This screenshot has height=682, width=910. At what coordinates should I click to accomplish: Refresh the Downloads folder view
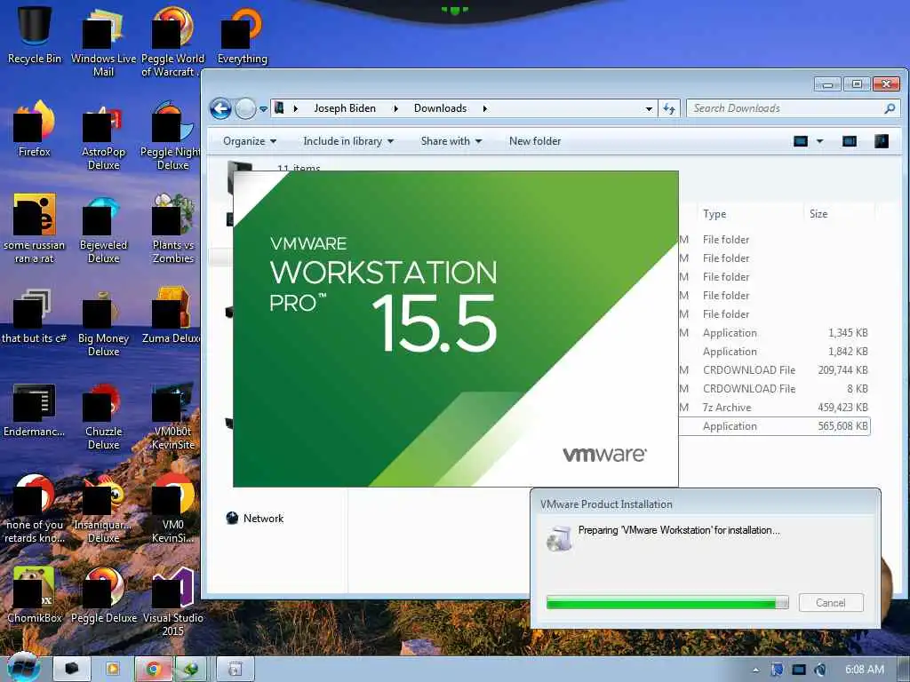[x=669, y=108]
